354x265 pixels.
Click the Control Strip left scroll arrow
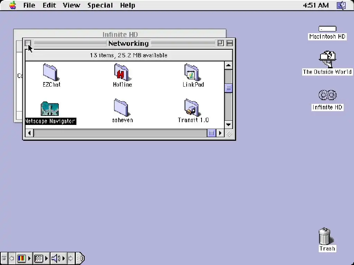(11, 258)
